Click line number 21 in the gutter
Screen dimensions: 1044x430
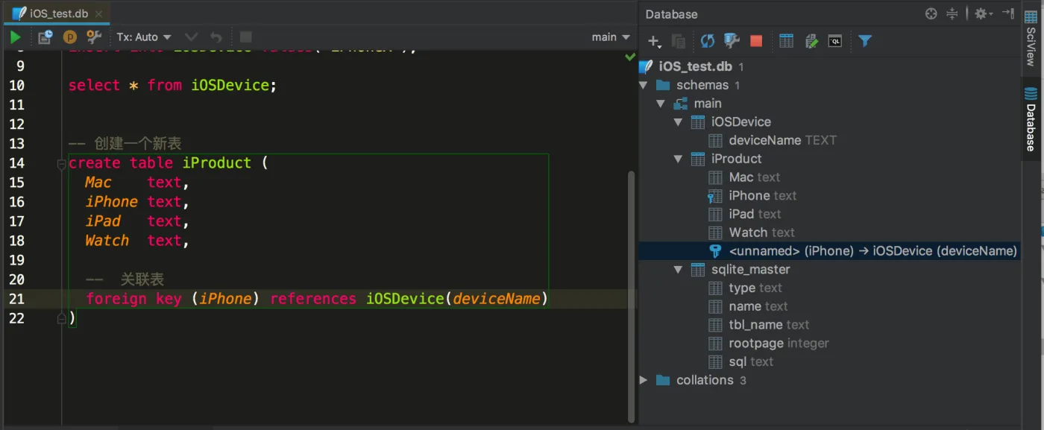16,299
